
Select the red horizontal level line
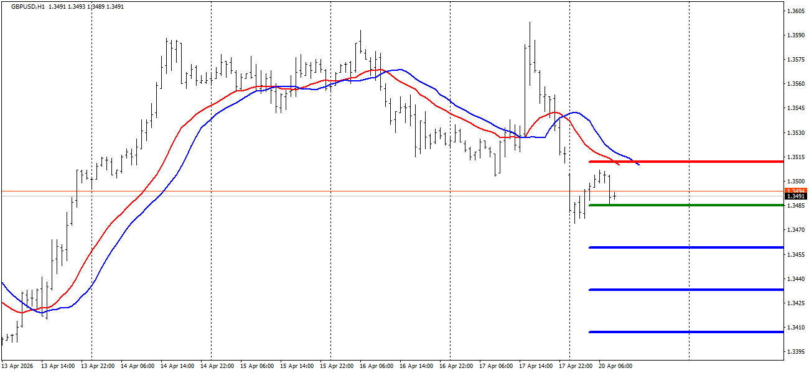686,162
